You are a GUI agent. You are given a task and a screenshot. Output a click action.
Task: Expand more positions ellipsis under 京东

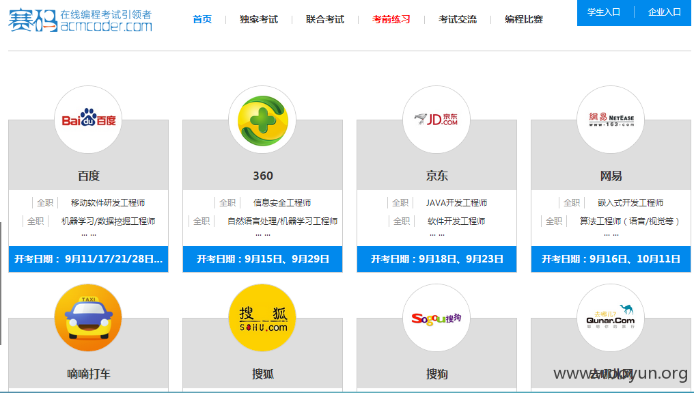tap(437, 235)
